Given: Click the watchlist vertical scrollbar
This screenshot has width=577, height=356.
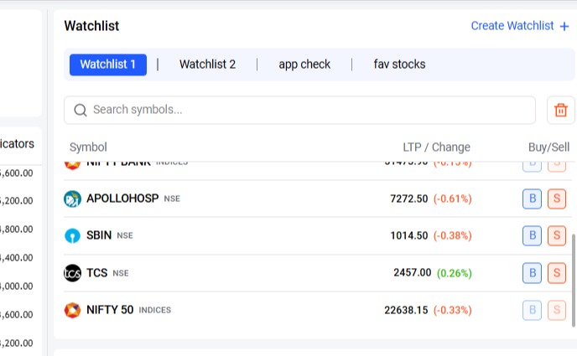Looking at the screenshot, I should pyautogui.click(x=574, y=281).
